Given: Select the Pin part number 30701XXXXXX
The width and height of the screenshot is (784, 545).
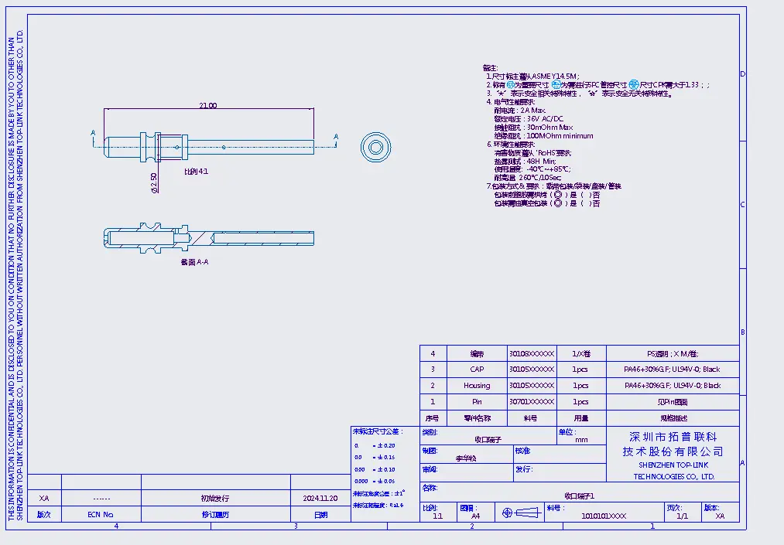Looking at the screenshot, I should click(532, 402).
